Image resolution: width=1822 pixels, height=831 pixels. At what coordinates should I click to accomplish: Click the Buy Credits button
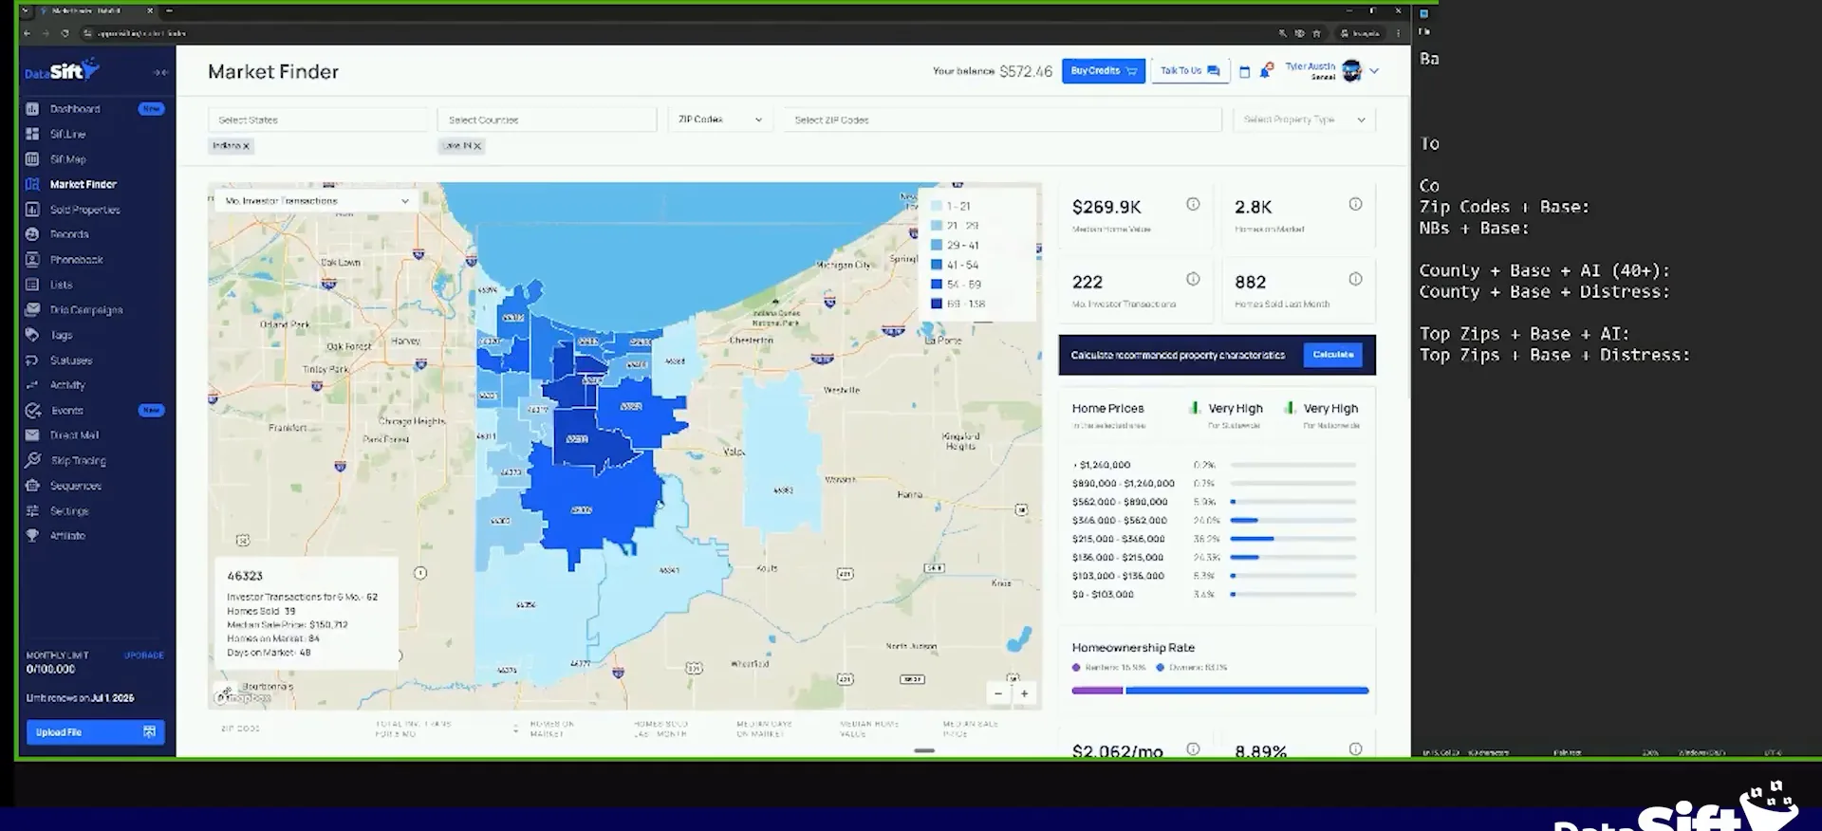[x=1104, y=71]
